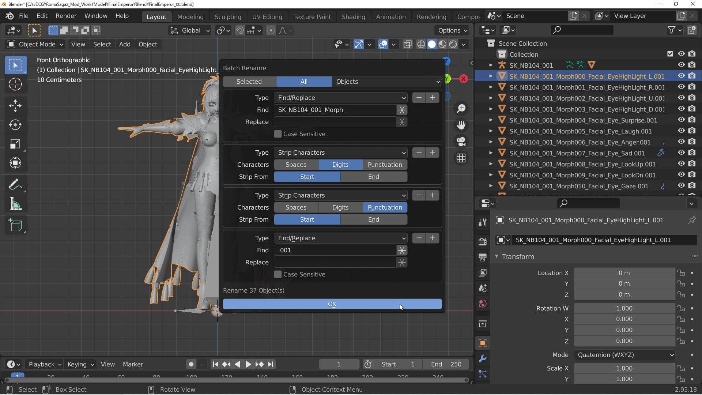
Task: Open Modifier properties wrench tab
Action: click(x=483, y=358)
